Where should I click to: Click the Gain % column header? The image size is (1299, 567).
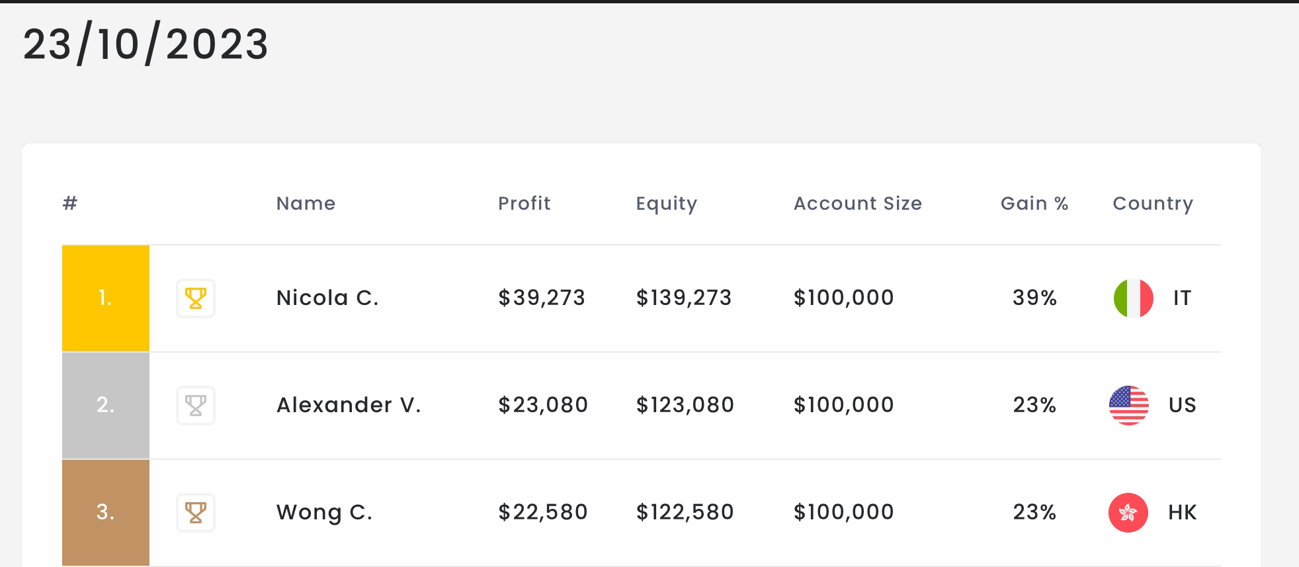click(1034, 203)
